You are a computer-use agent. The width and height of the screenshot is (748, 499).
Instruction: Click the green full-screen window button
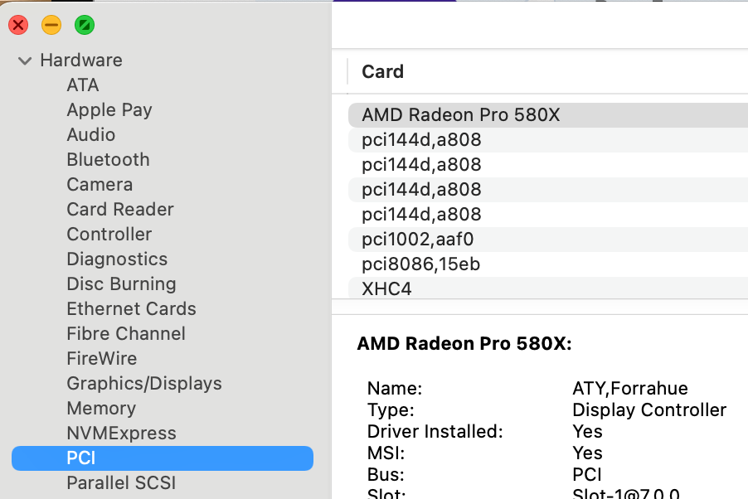click(x=85, y=25)
